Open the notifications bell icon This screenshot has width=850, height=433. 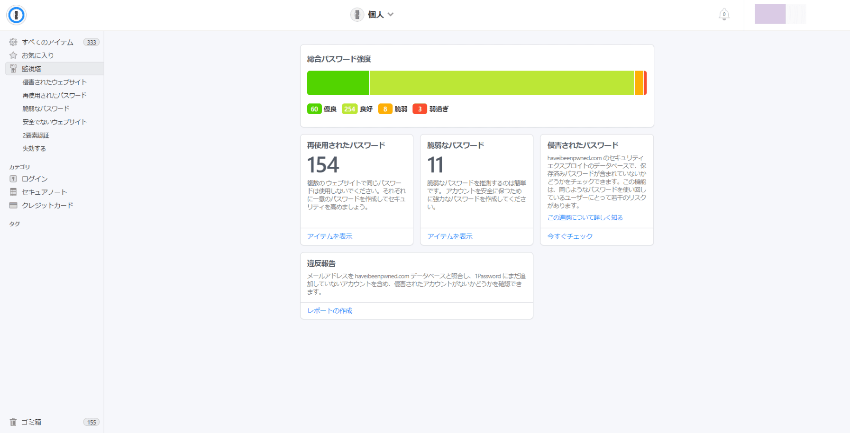point(724,15)
